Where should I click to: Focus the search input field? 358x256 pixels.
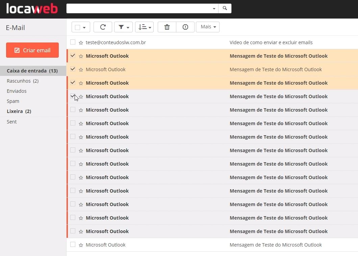point(139,8)
